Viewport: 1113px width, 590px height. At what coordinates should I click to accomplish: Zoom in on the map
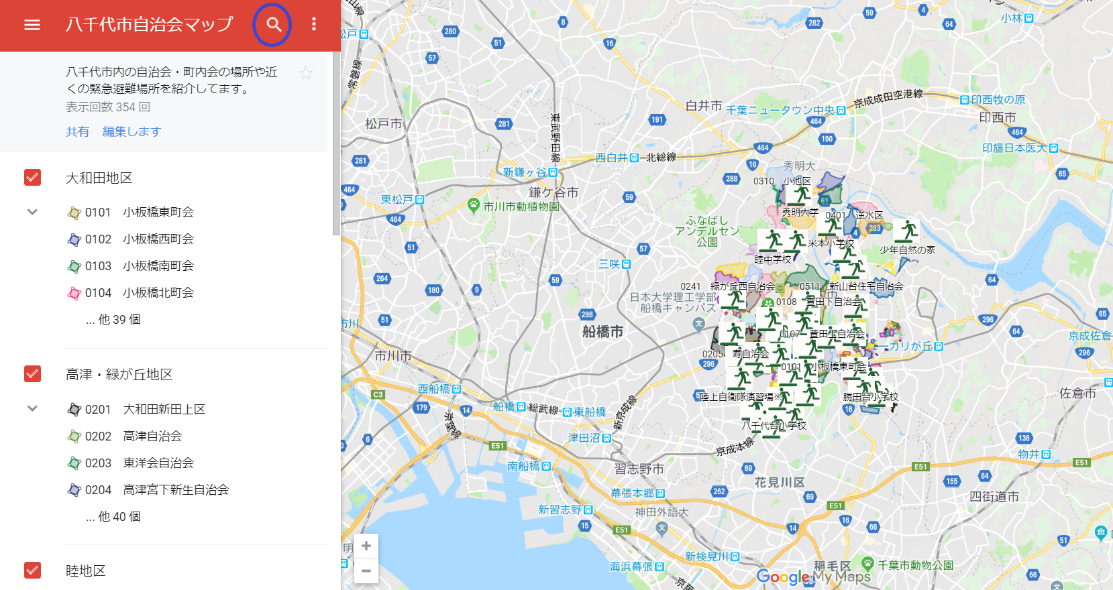pos(366,546)
